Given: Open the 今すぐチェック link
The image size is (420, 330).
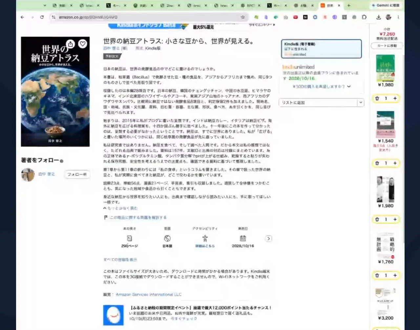Looking at the screenshot, I should click(x=184, y=319).
